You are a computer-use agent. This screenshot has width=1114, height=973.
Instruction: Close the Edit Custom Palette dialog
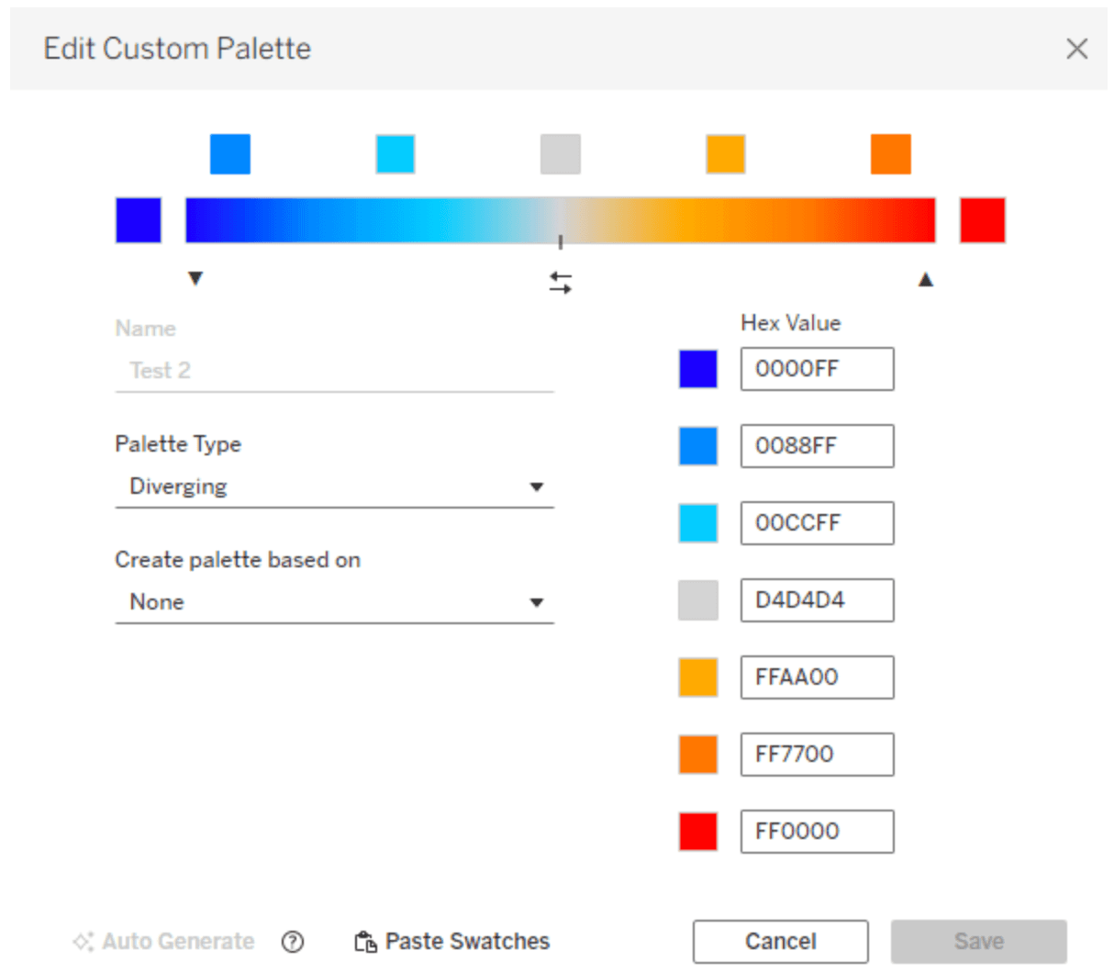point(1076,49)
